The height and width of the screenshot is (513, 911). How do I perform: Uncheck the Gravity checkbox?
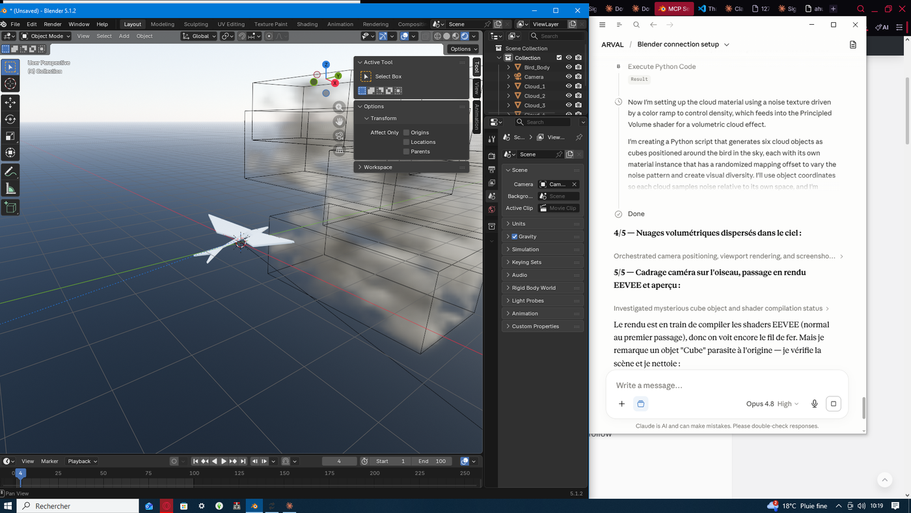coord(514,237)
